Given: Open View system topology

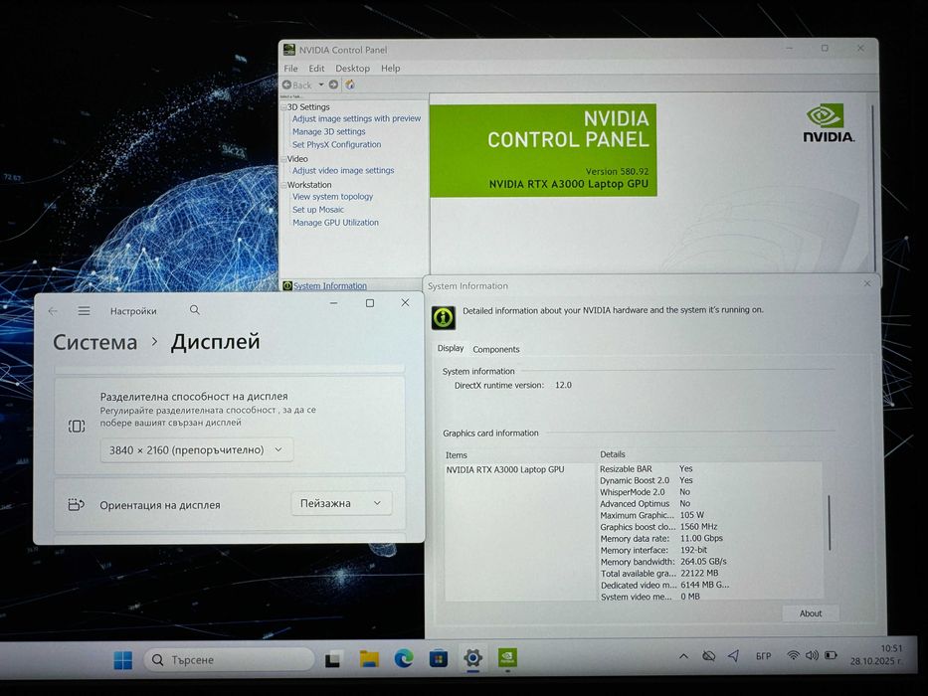Looking at the screenshot, I should [x=332, y=197].
